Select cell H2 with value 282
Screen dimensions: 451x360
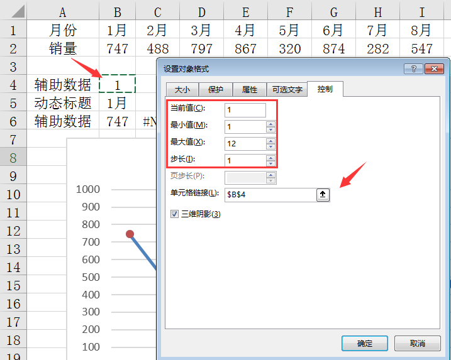377,48
